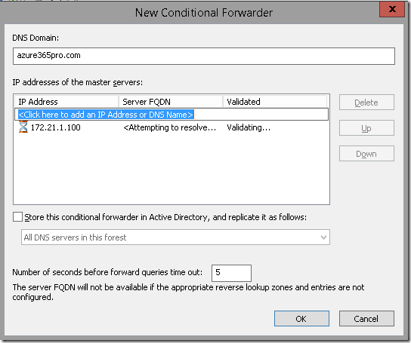
Task: Open the replication scope dropdown
Action: 175,237
